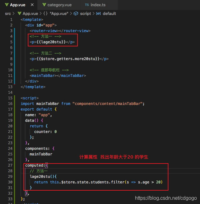Click the data() function line
Image resolution: width=200 pixels, height=204 pixels.
point(34,121)
